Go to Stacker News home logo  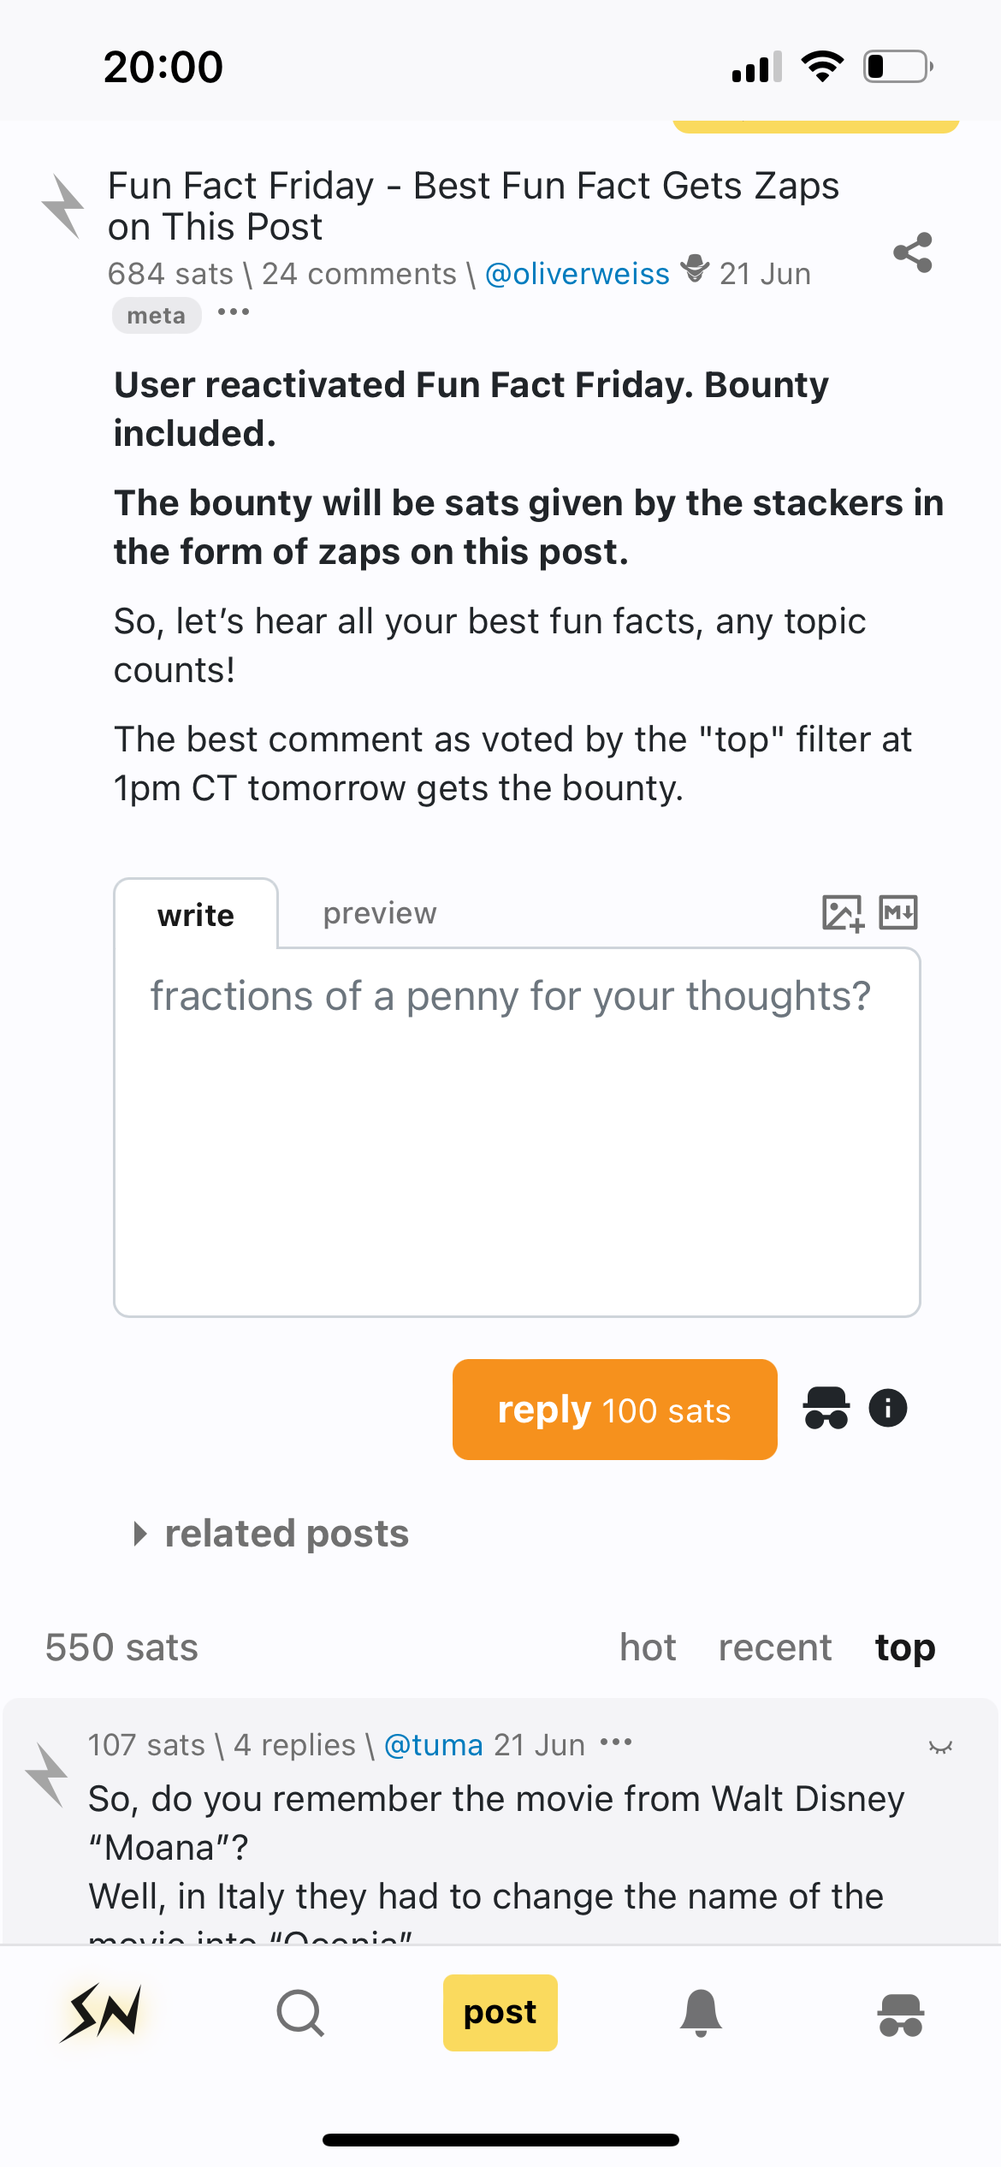pos(101,2012)
